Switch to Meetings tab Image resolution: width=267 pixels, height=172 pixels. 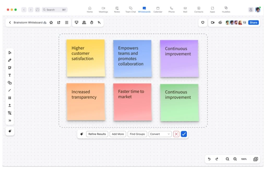coord(103,10)
